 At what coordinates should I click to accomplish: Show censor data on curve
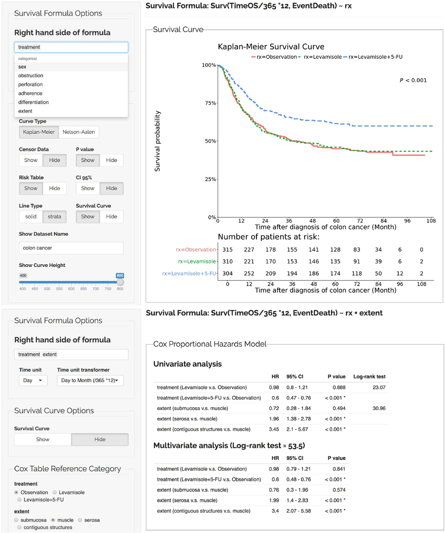click(31, 160)
